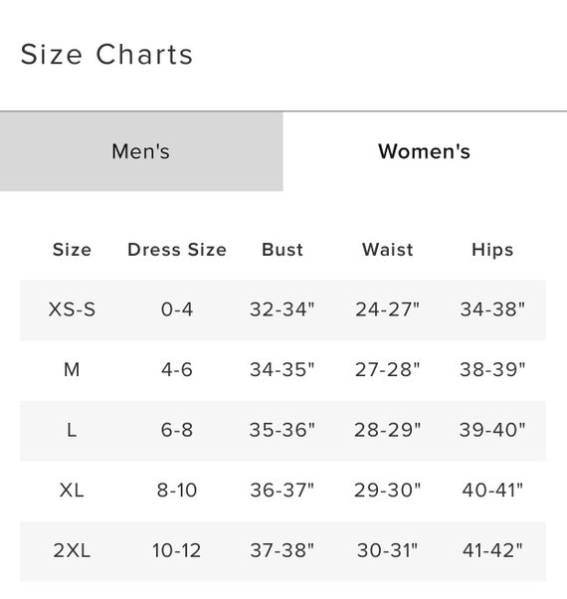This screenshot has height=599, width=567.
Task: Click the 41-42" hips measurement cell
Action: click(x=492, y=550)
